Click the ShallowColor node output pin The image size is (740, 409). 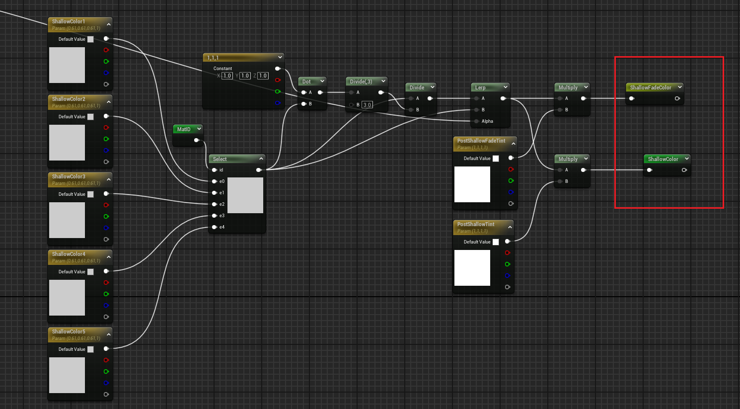click(684, 170)
